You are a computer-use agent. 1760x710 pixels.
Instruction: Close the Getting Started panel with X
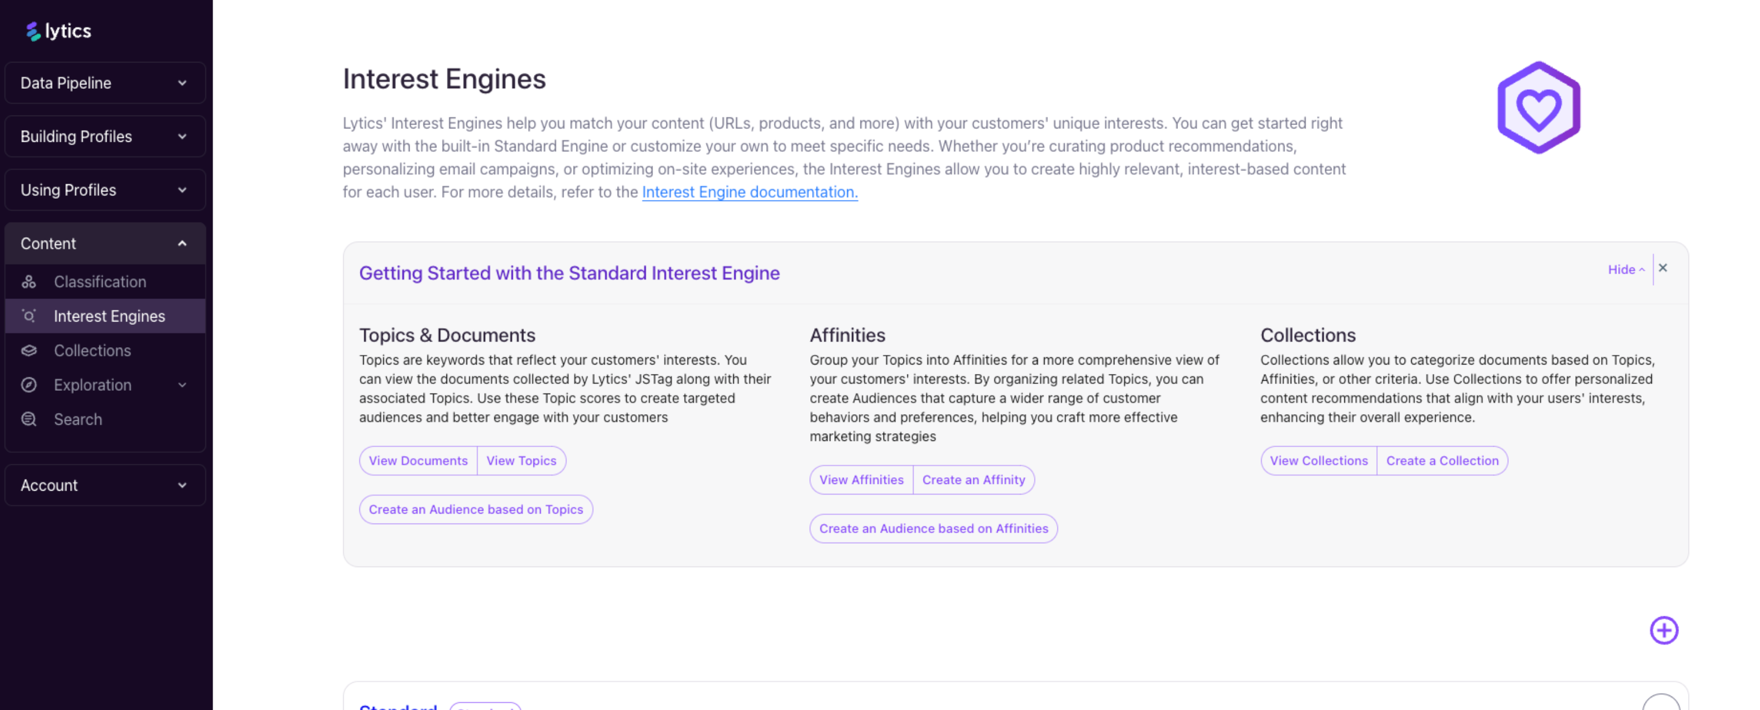point(1663,268)
